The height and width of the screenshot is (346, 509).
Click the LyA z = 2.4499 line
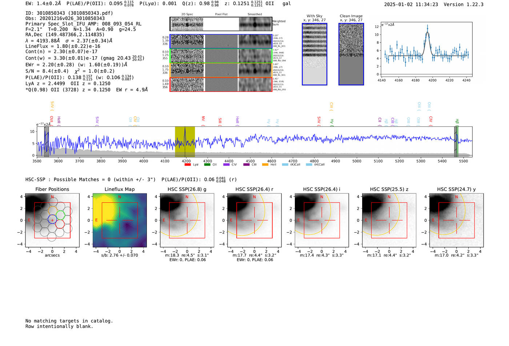(68, 84)
